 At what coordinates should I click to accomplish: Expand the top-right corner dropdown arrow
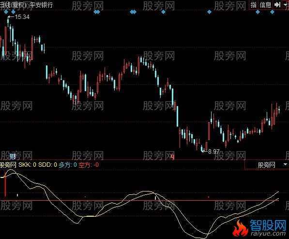pos(285,5)
